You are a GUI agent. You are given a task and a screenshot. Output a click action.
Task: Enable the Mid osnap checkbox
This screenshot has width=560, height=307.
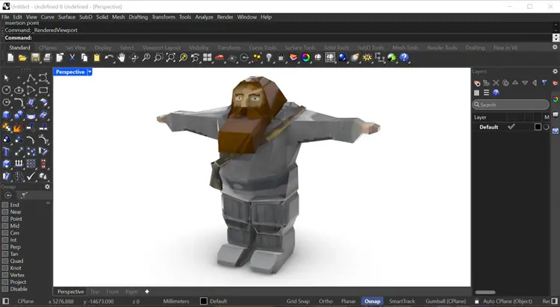5,226
